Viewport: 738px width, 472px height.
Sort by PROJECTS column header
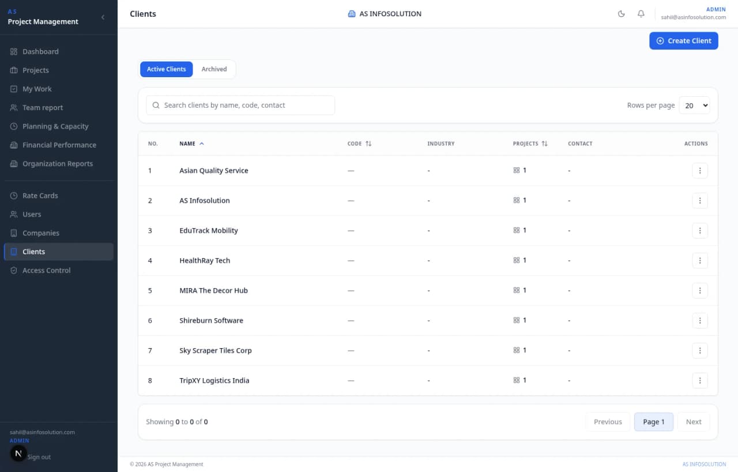click(x=530, y=144)
